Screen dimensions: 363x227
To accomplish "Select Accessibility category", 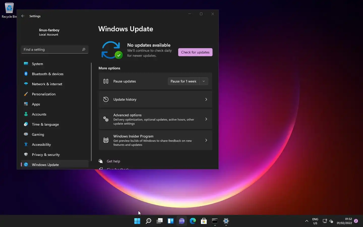I will pyautogui.click(x=55, y=145).
